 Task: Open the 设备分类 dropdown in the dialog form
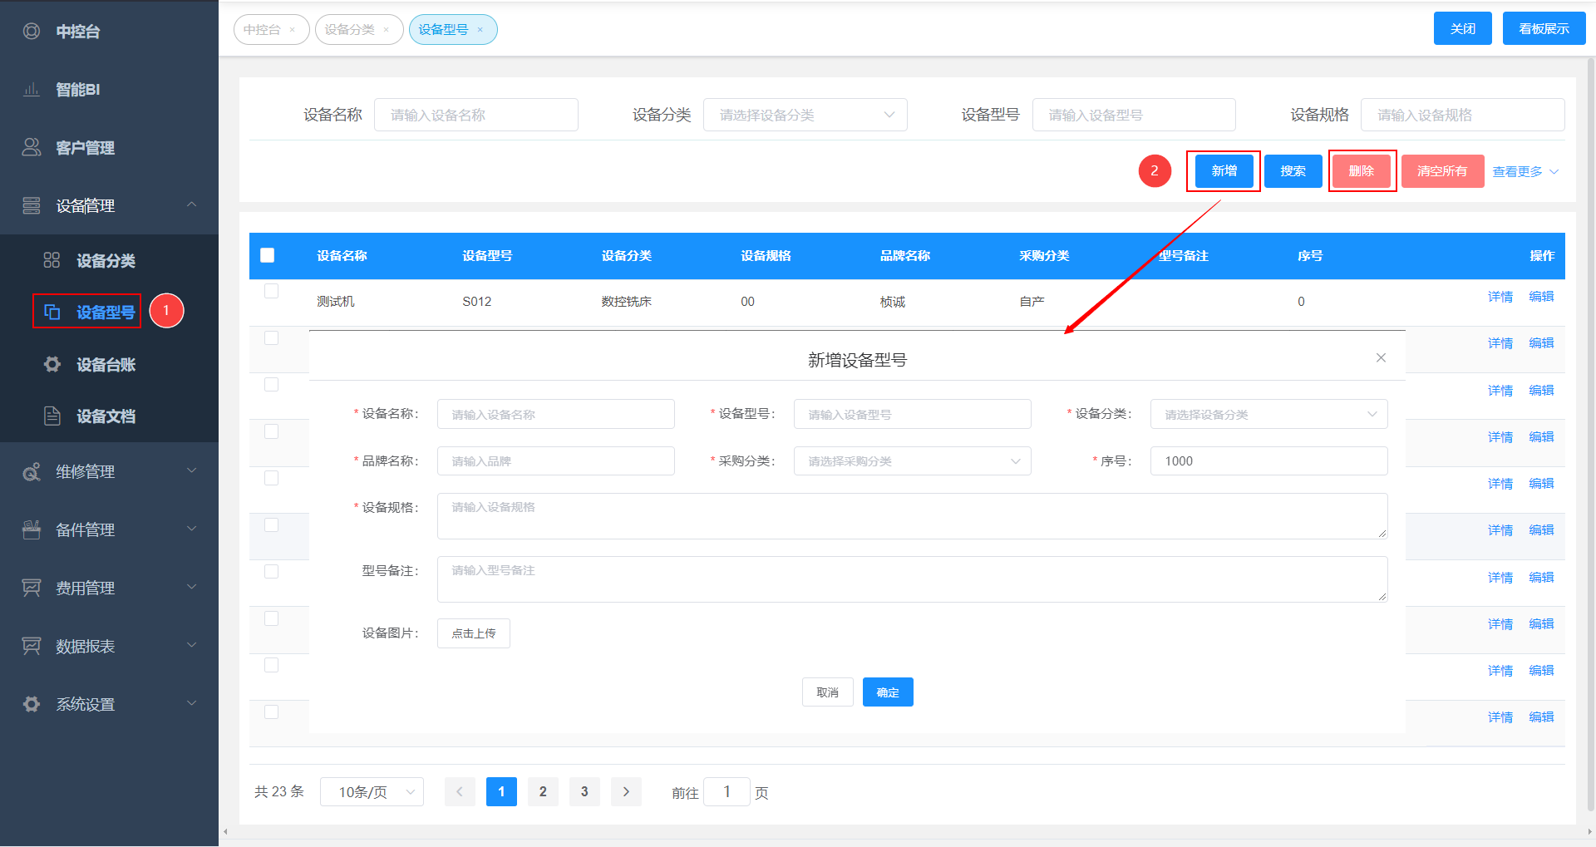click(1268, 414)
